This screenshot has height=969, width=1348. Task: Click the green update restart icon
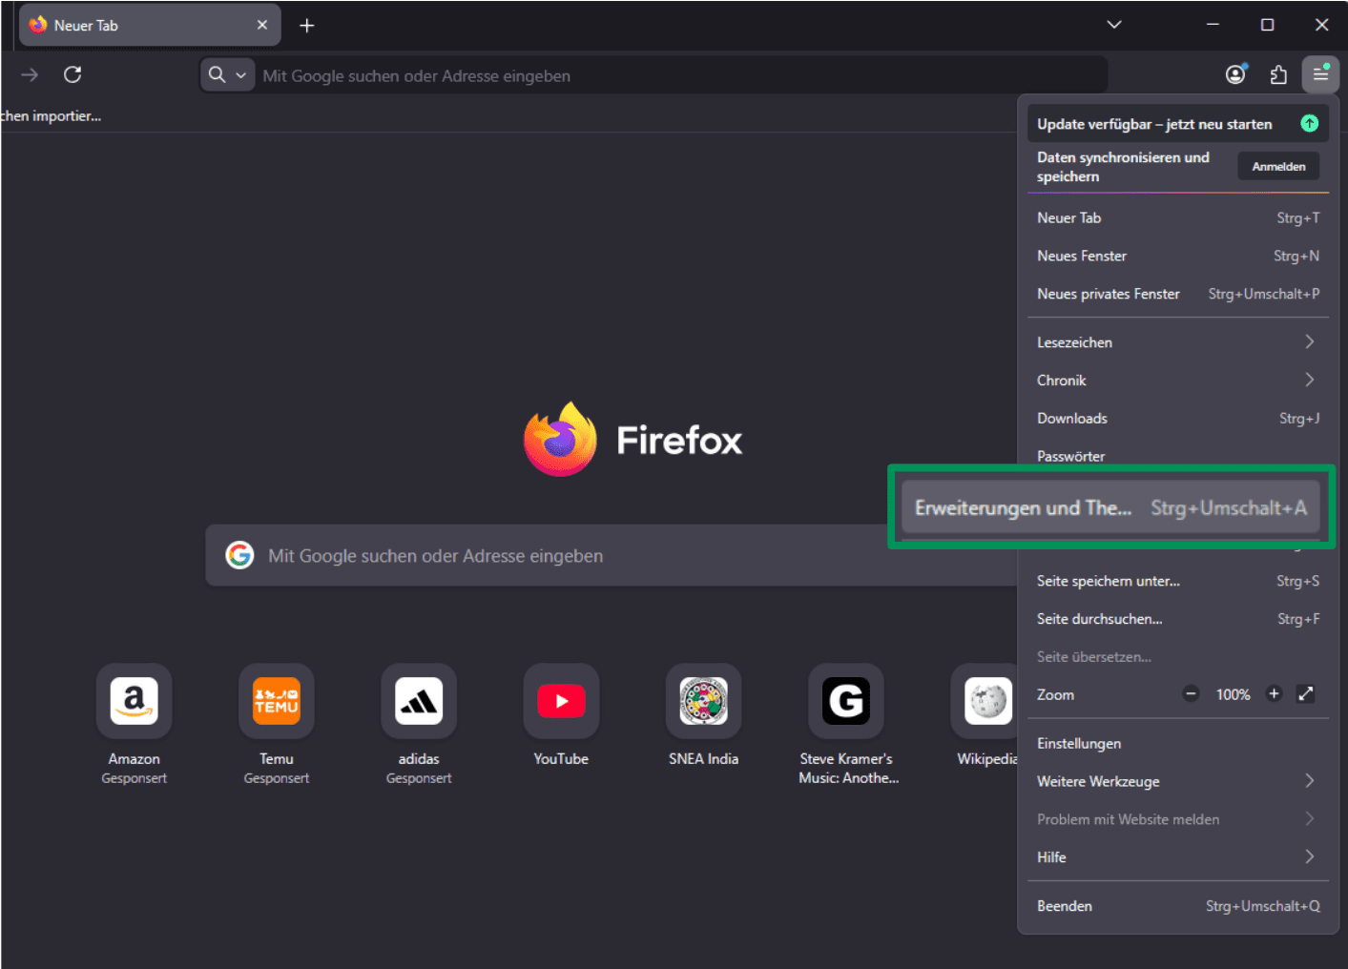pos(1310,123)
